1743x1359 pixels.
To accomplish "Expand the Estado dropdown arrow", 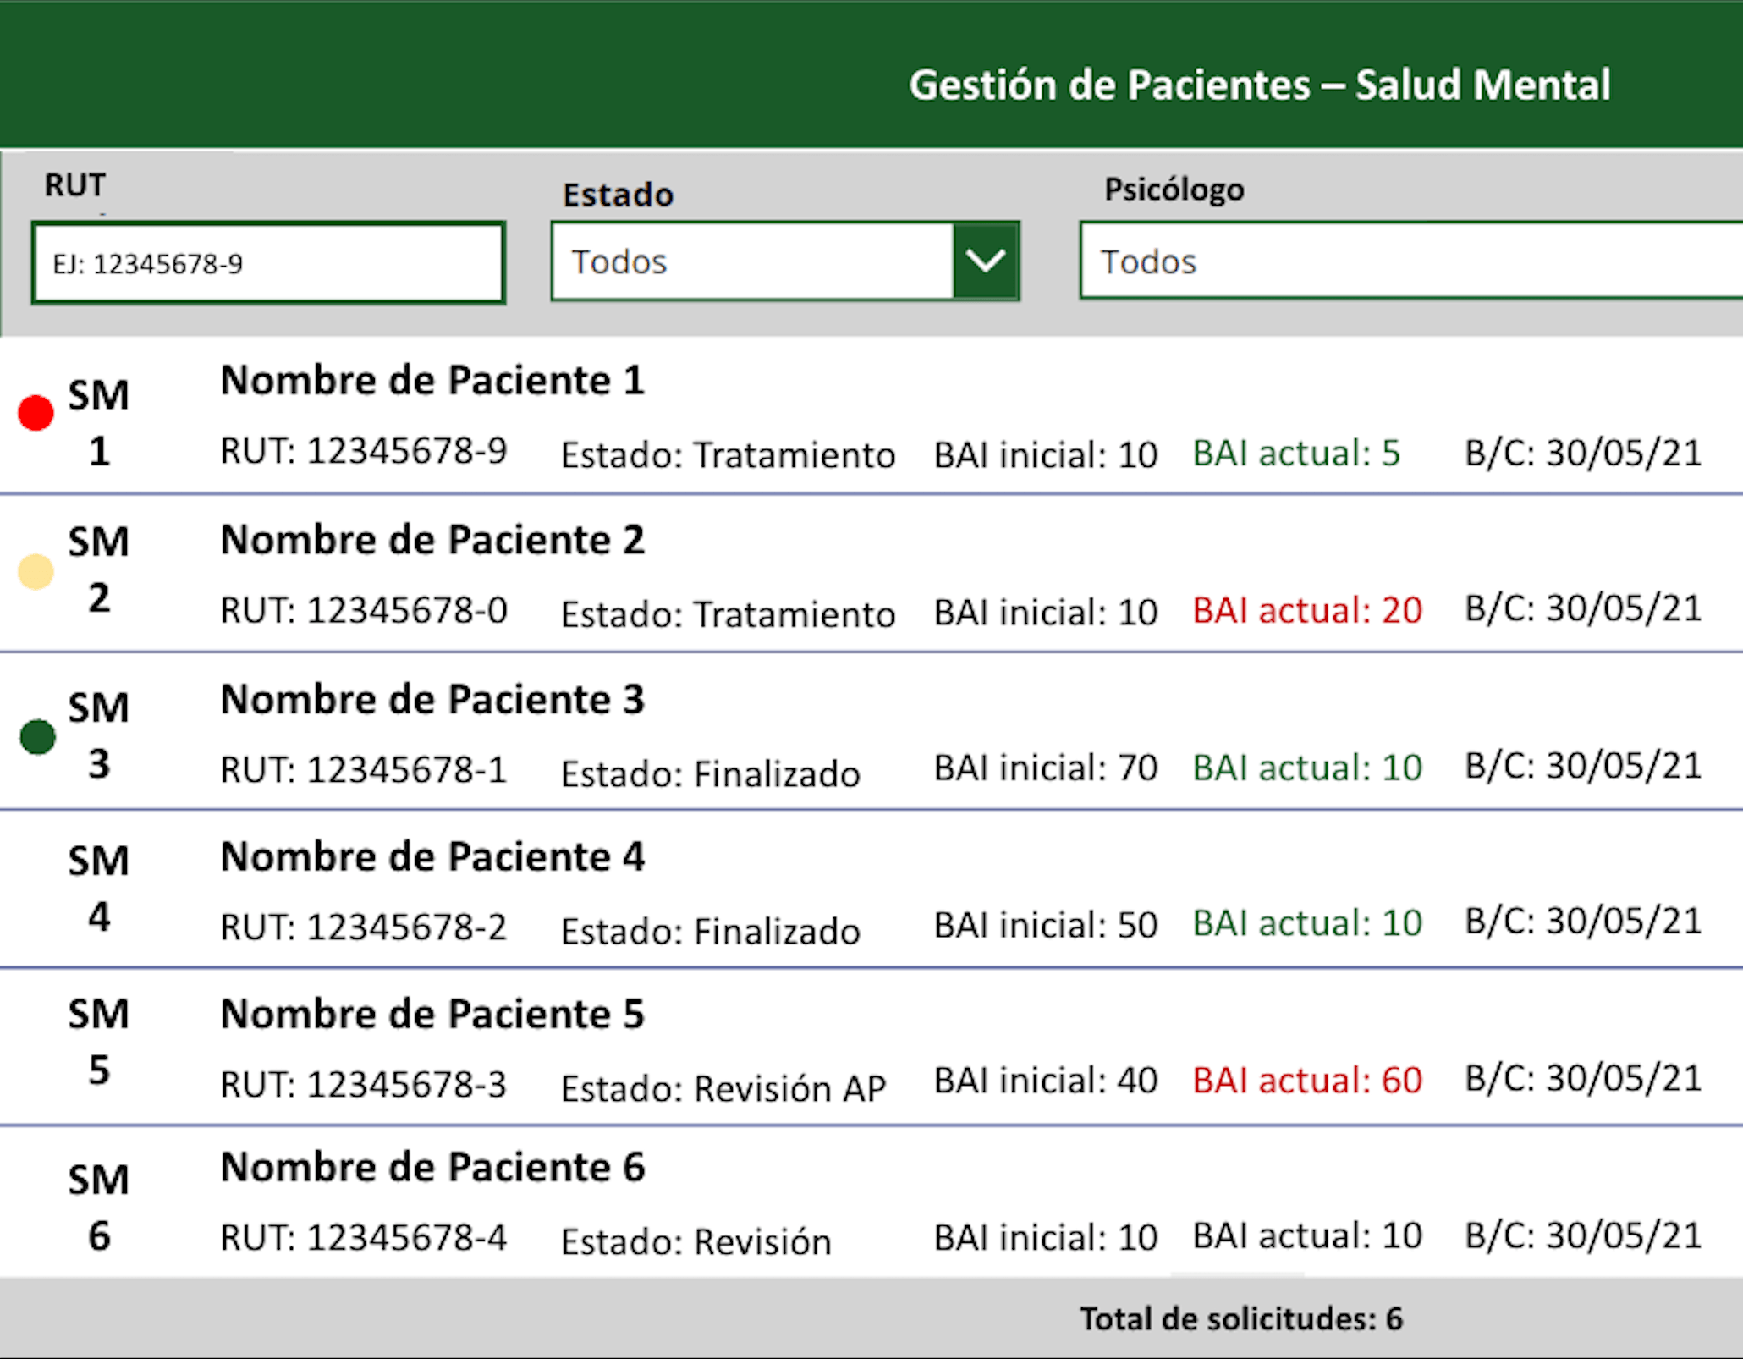I will [x=985, y=261].
